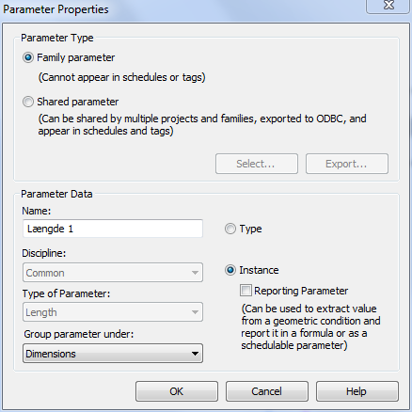Click the Select... shared parameter button

(257, 164)
